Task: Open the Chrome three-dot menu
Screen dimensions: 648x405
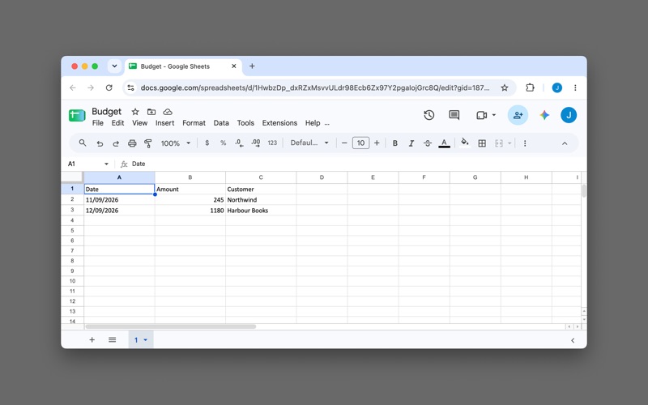Action: 575,87
